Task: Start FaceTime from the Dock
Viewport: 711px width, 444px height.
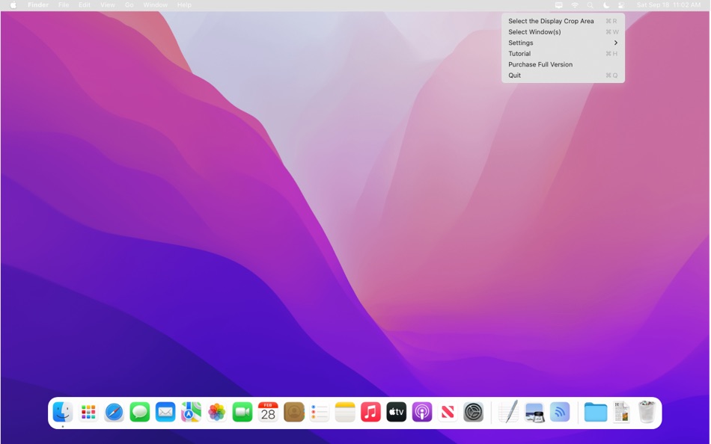Action: point(241,412)
